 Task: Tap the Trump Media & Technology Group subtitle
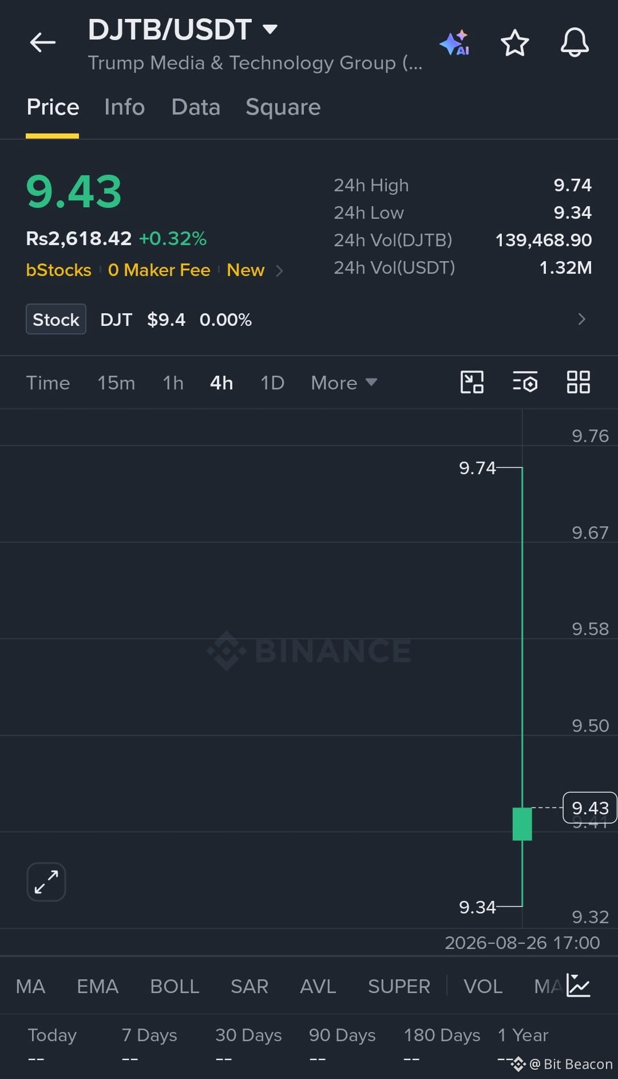pos(255,63)
